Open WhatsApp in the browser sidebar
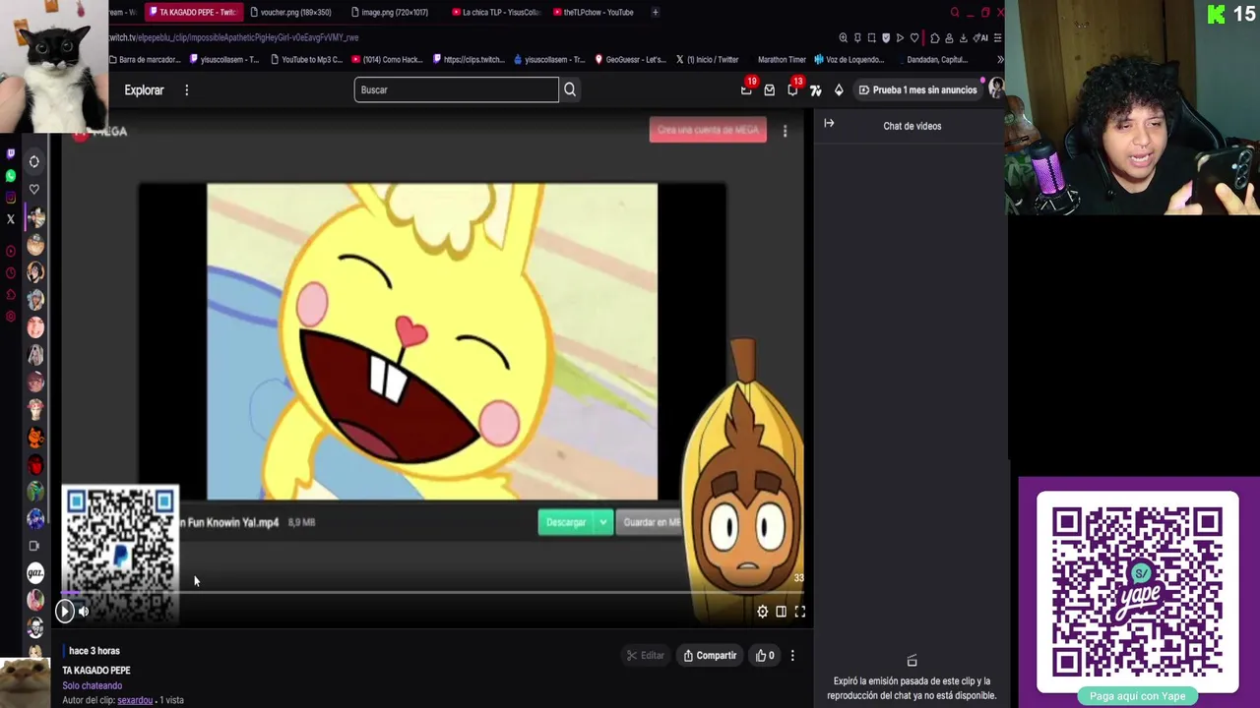 point(11,176)
